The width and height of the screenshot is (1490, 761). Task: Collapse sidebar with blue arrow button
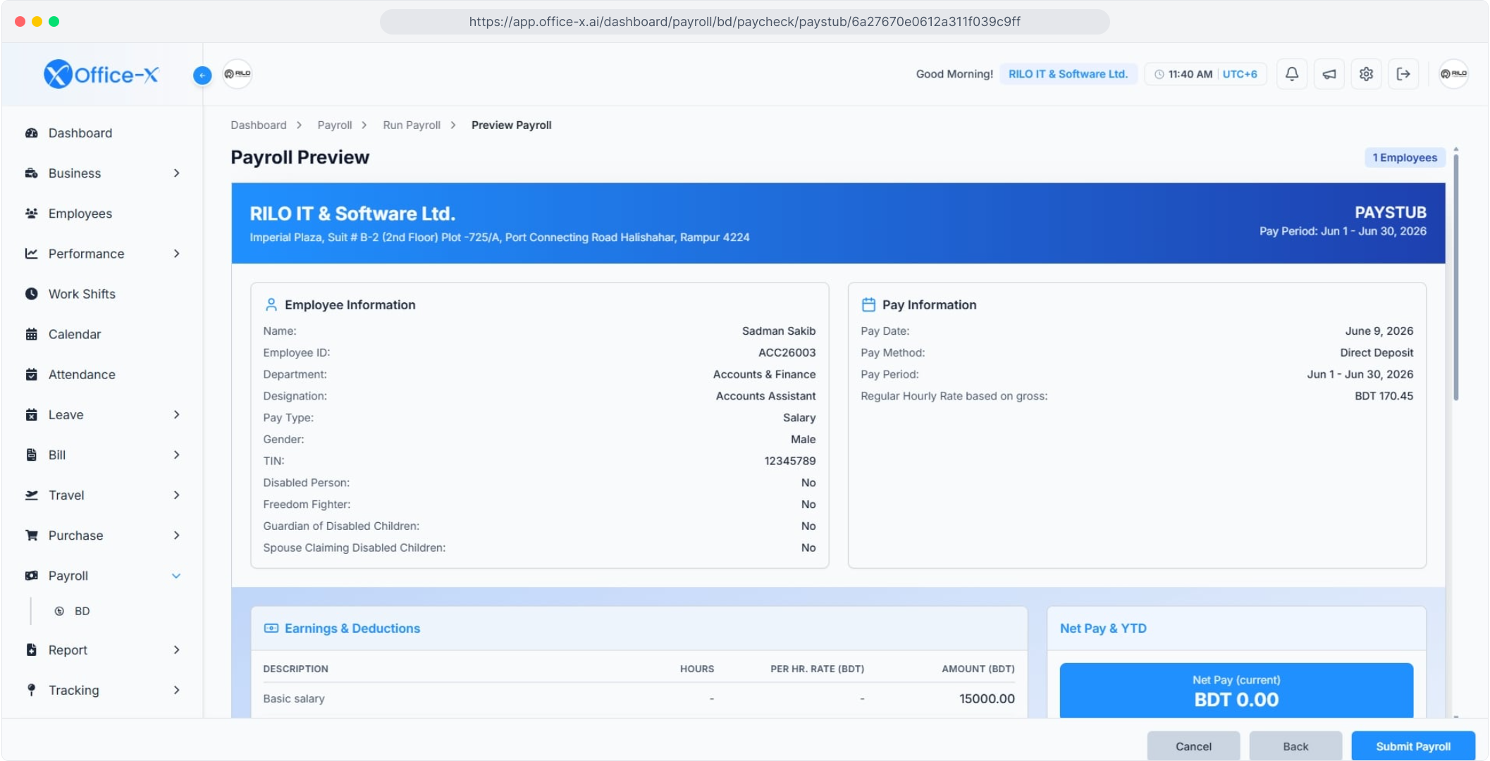(x=202, y=75)
